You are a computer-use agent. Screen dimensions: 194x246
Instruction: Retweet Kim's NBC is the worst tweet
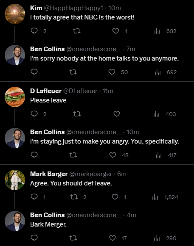pyautogui.click(x=77, y=31)
